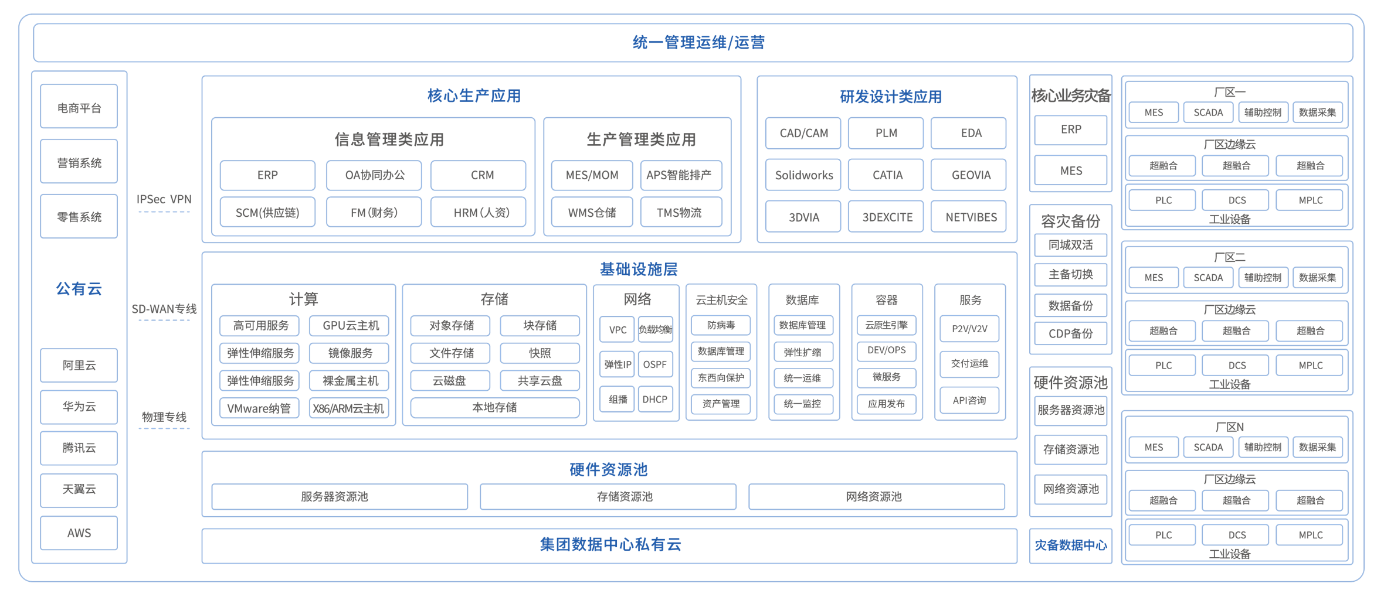Screen dimensions: 1384x607
Task: Click the X86/ARM云主机 box
Action: click(349, 408)
